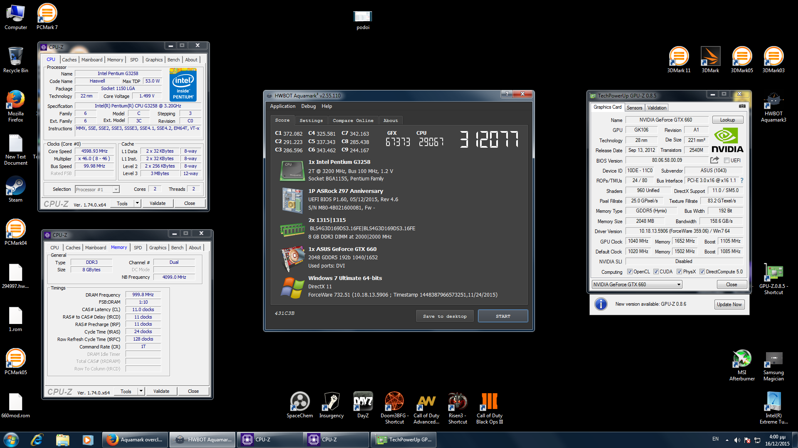Click Update Now in GPU-Z notification
Viewport: 798px width, 448px height.
(x=729, y=304)
